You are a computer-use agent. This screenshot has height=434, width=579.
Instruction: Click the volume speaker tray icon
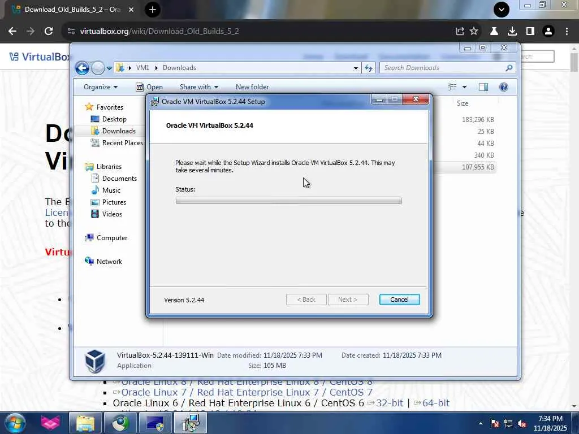pos(522,423)
